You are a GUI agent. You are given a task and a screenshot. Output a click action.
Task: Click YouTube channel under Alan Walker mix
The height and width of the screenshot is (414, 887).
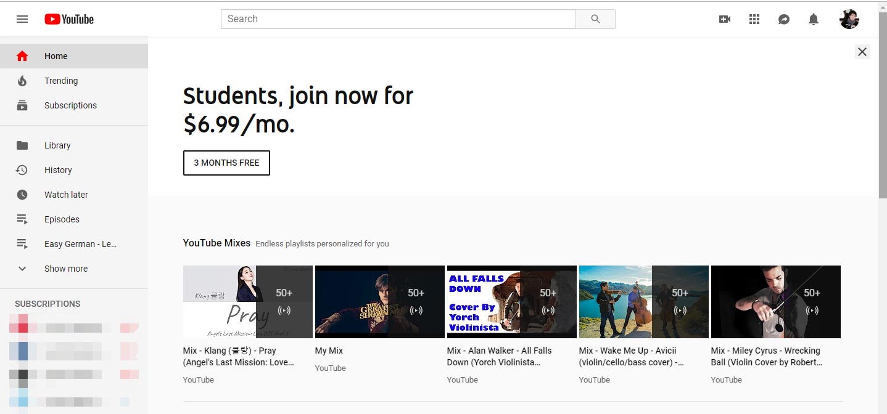click(x=463, y=379)
